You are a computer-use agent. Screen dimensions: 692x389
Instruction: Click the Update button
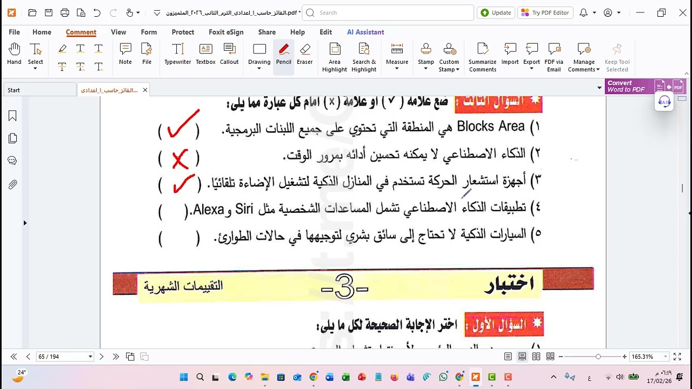(496, 12)
